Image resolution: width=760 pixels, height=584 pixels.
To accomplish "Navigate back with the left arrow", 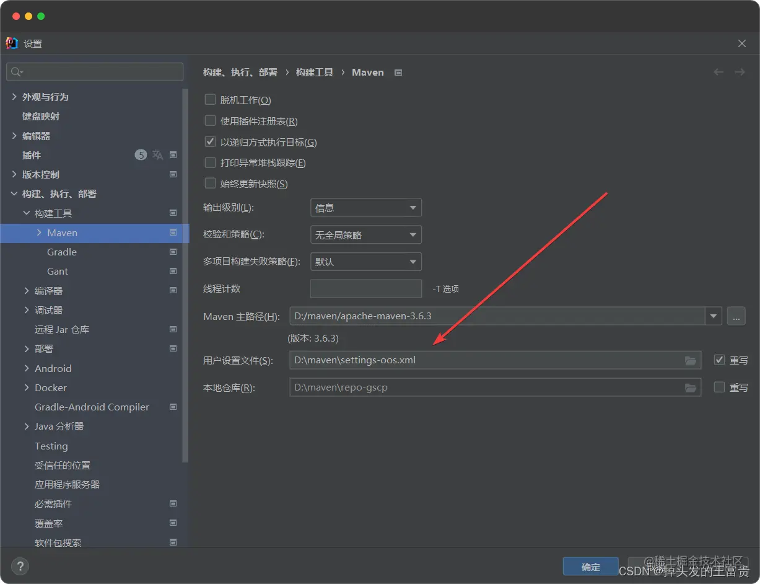I will [719, 73].
